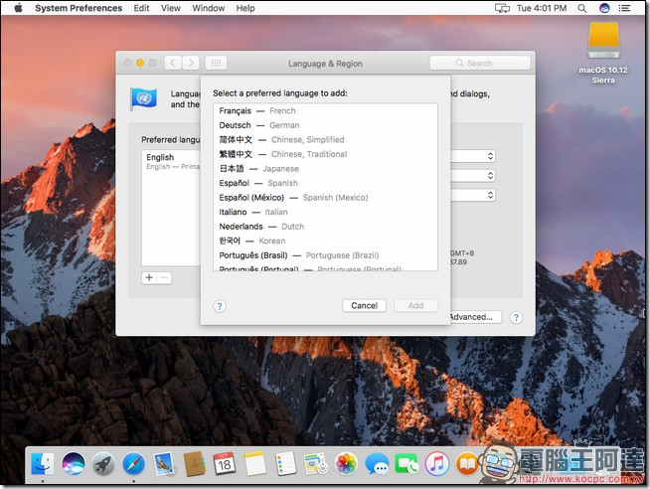
Task: Launch Siri from the dock
Action: click(x=74, y=463)
